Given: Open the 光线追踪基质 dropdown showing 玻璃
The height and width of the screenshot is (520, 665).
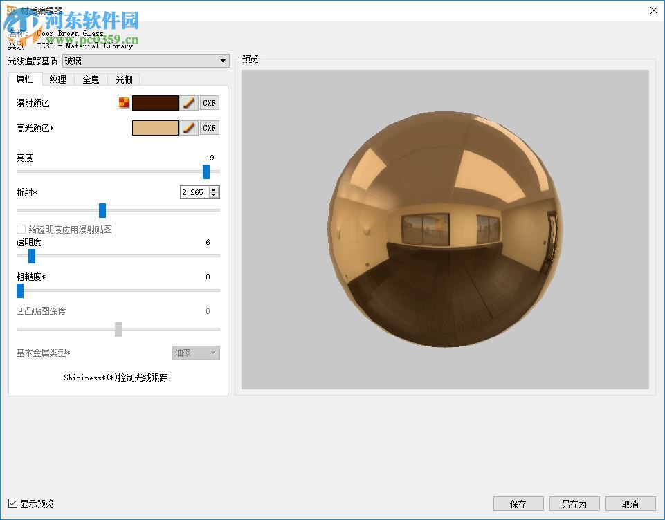Looking at the screenshot, I should pyautogui.click(x=145, y=61).
